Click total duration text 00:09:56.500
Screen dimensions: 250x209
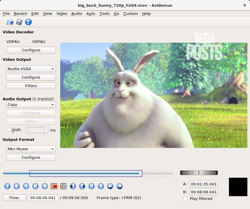click(75, 198)
